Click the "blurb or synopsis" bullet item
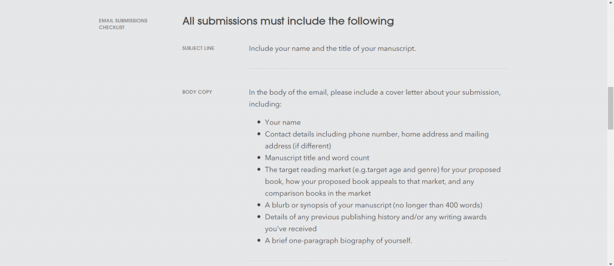This screenshot has height=266, width=614. [373, 205]
